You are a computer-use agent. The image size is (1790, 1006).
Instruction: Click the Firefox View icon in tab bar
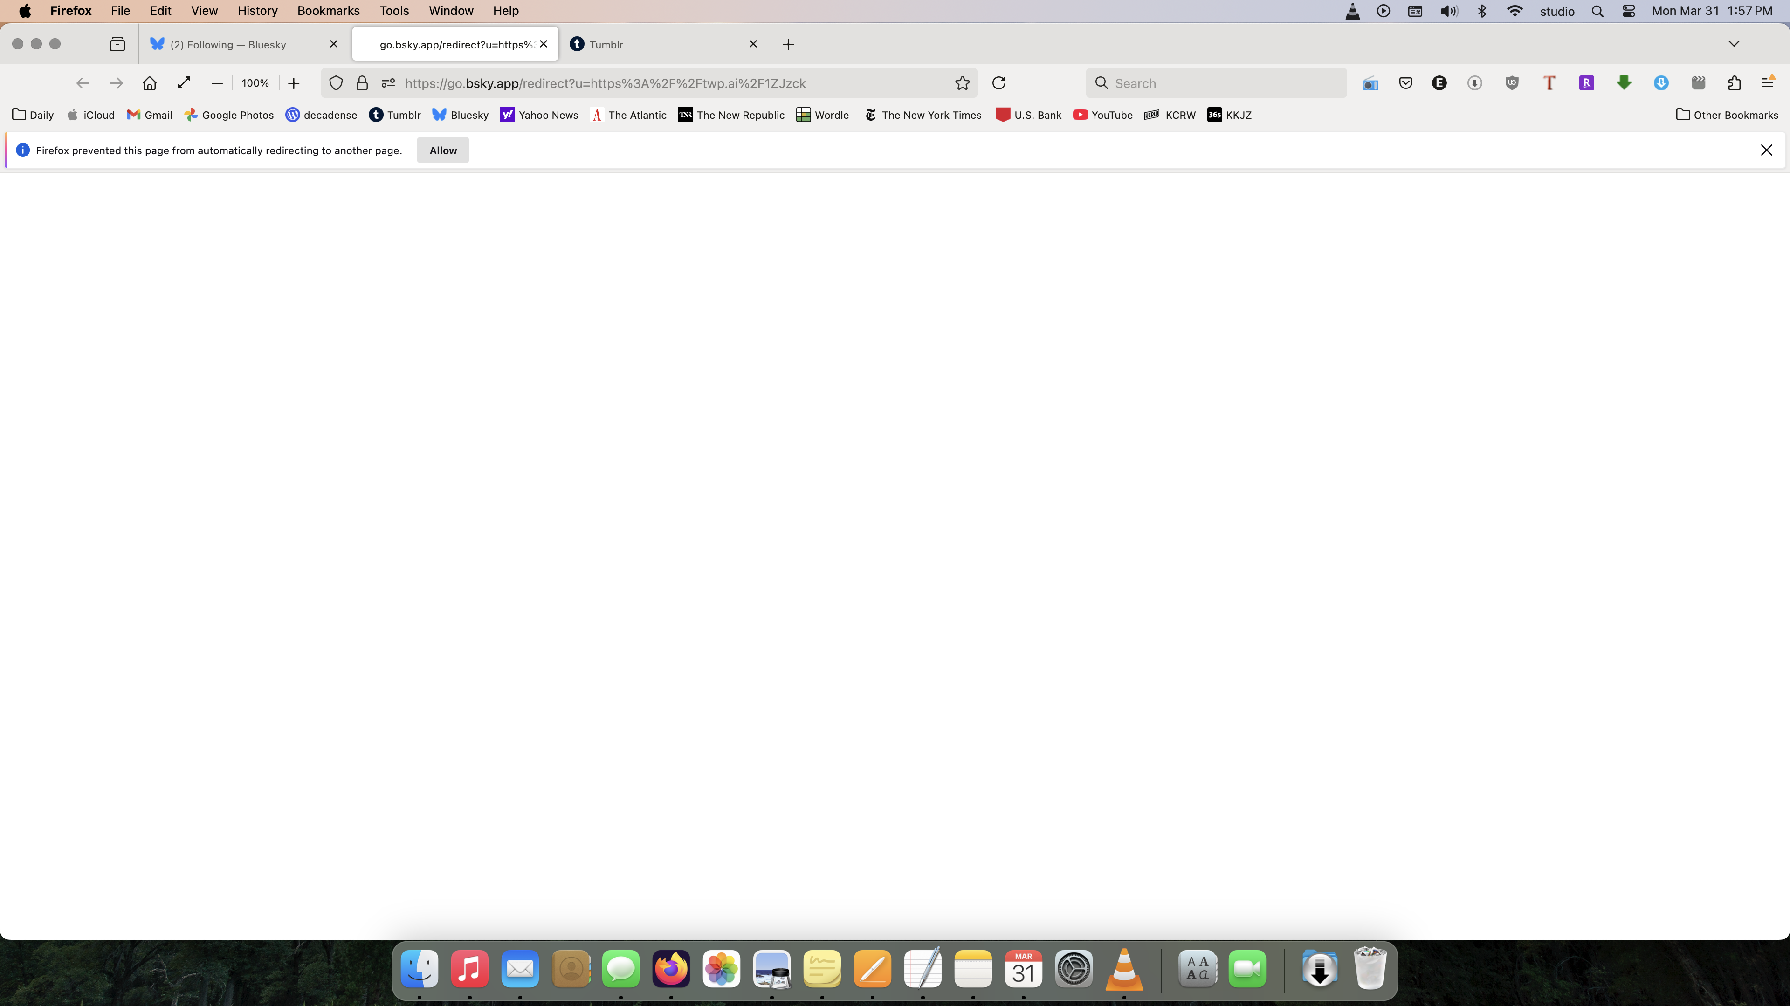pyautogui.click(x=117, y=44)
